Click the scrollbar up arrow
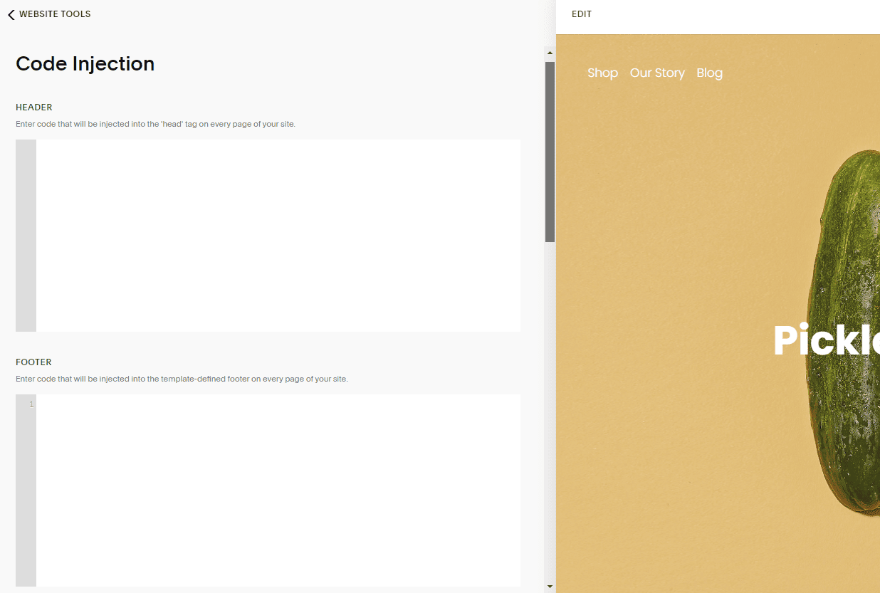The width and height of the screenshot is (880, 593). pyautogui.click(x=550, y=53)
